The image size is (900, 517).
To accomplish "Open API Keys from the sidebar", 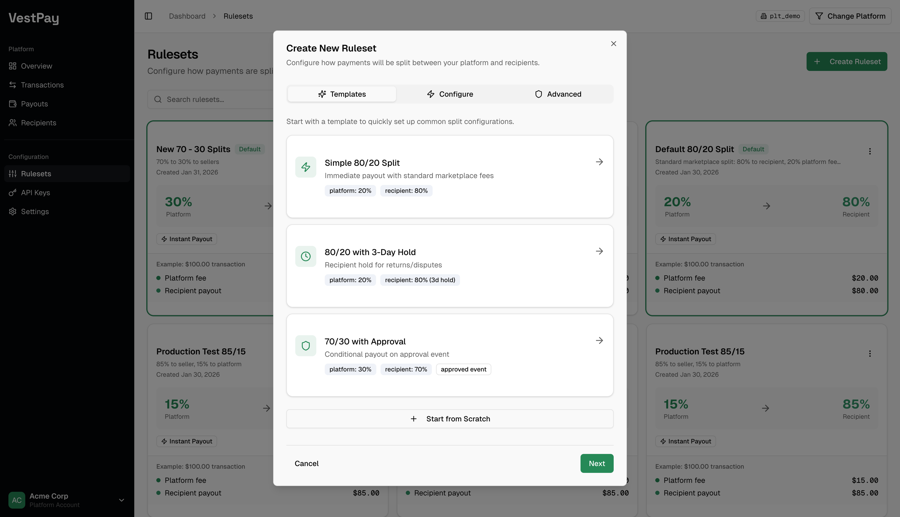I will (36, 193).
